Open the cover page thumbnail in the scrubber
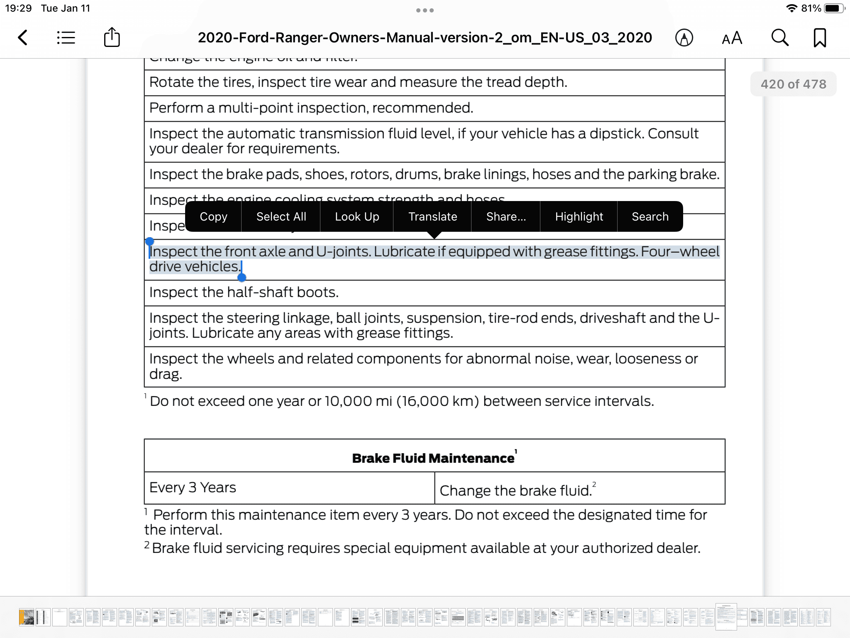Screen dimensions: 850x638 tap(27, 617)
